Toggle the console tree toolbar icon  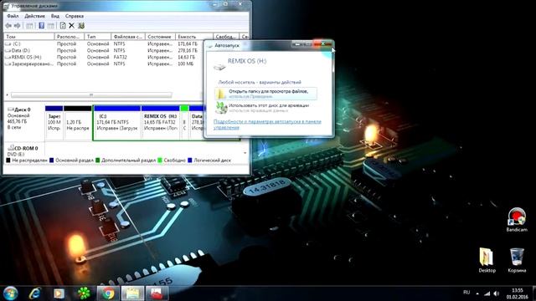(x=30, y=26)
